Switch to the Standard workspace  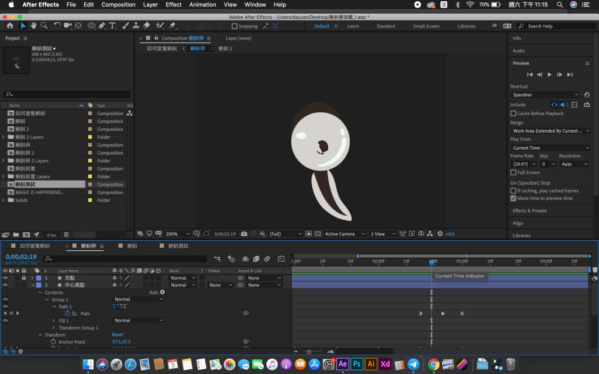(x=385, y=26)
